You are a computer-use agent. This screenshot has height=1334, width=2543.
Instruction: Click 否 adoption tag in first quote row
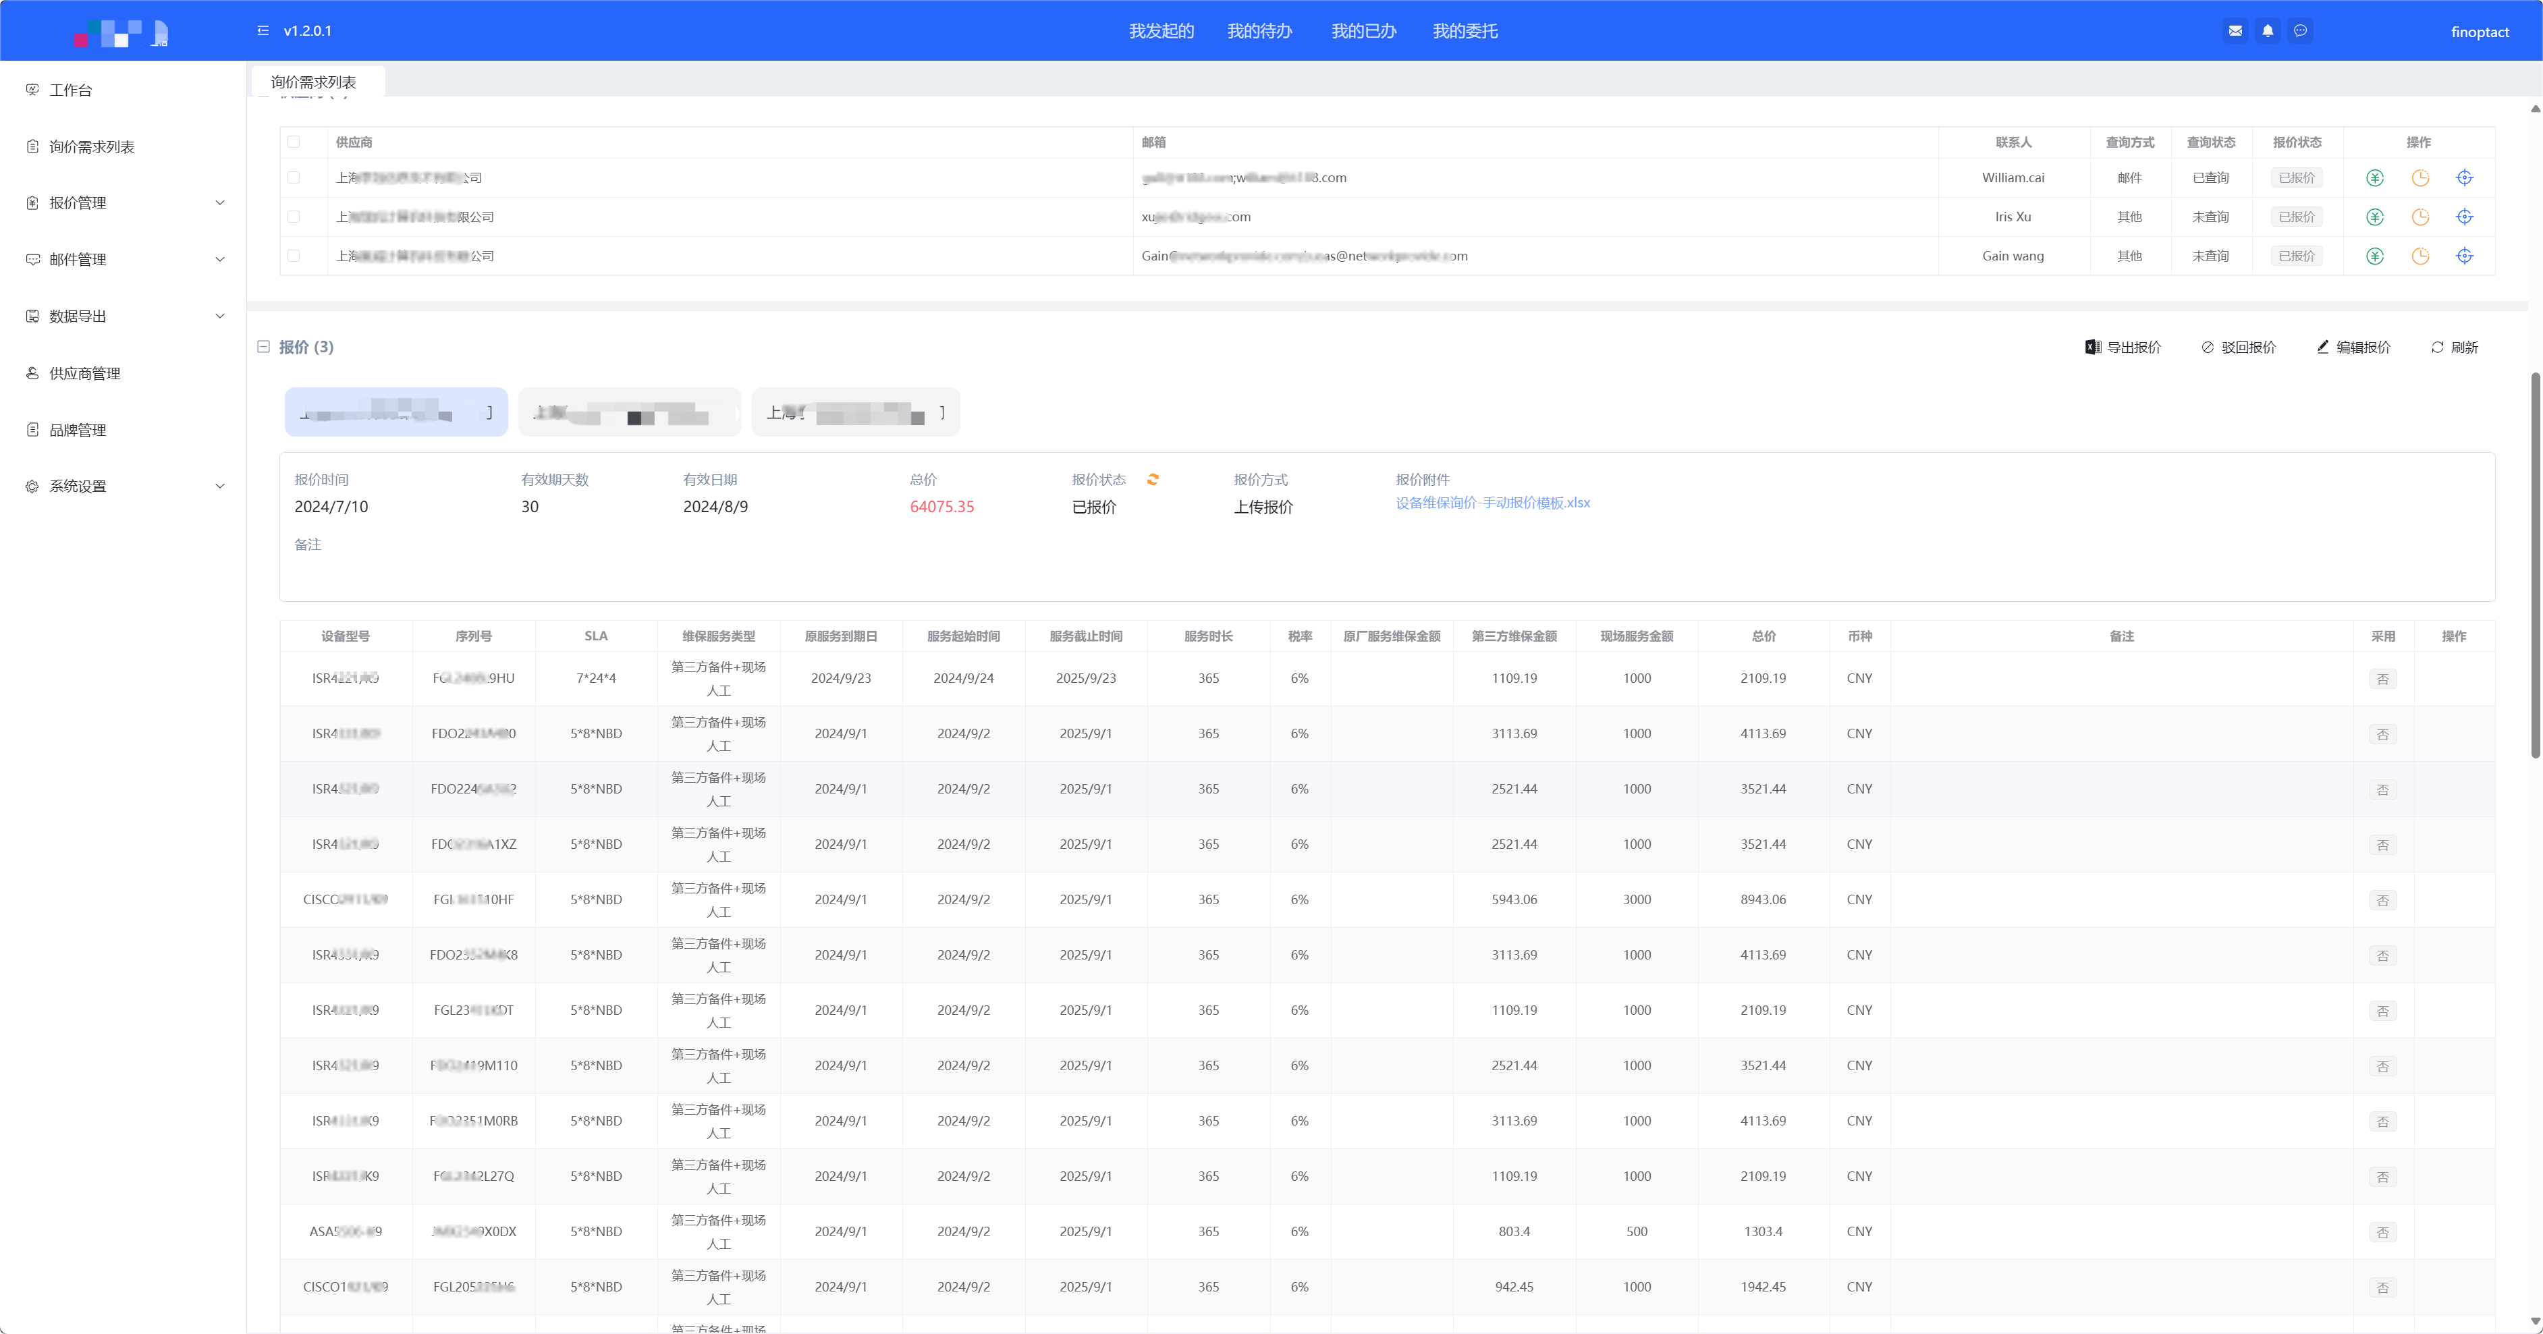click(x=2382, y=679)
